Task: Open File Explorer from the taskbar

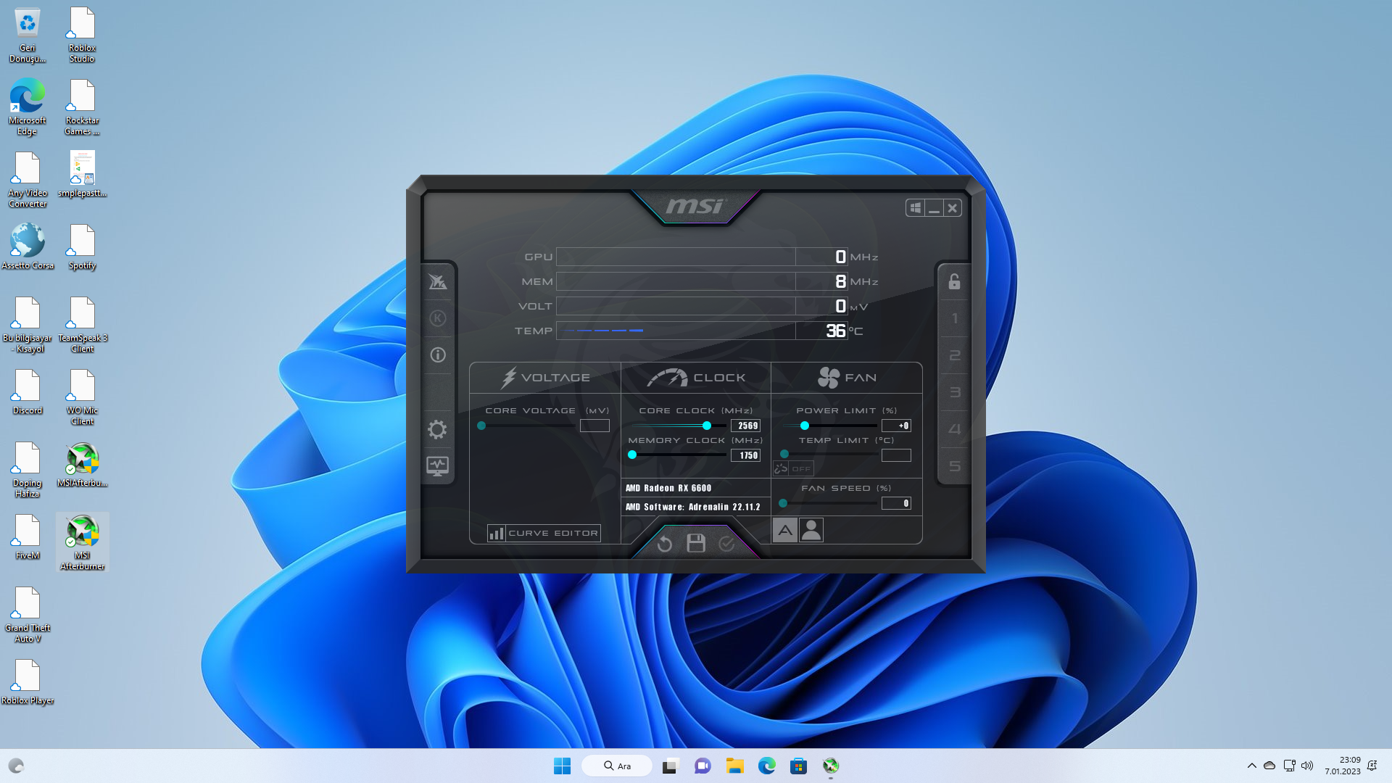Action: click(x=734, y=766)
